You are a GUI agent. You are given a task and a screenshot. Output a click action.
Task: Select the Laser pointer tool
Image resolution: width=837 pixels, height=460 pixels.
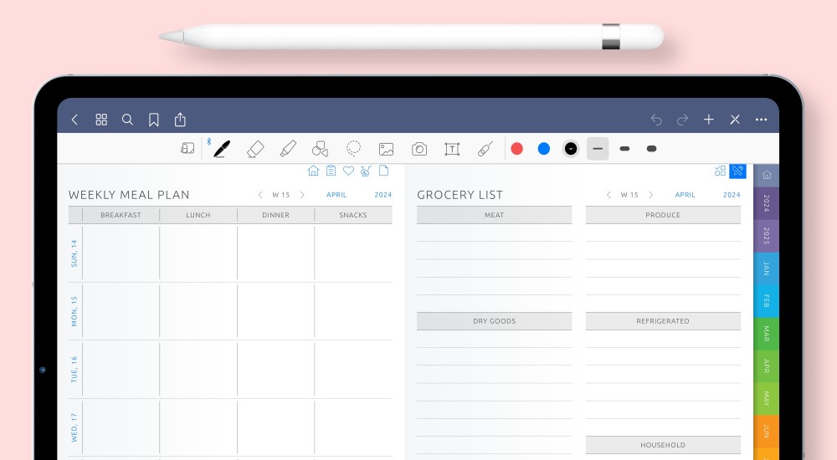pos(485,149)
